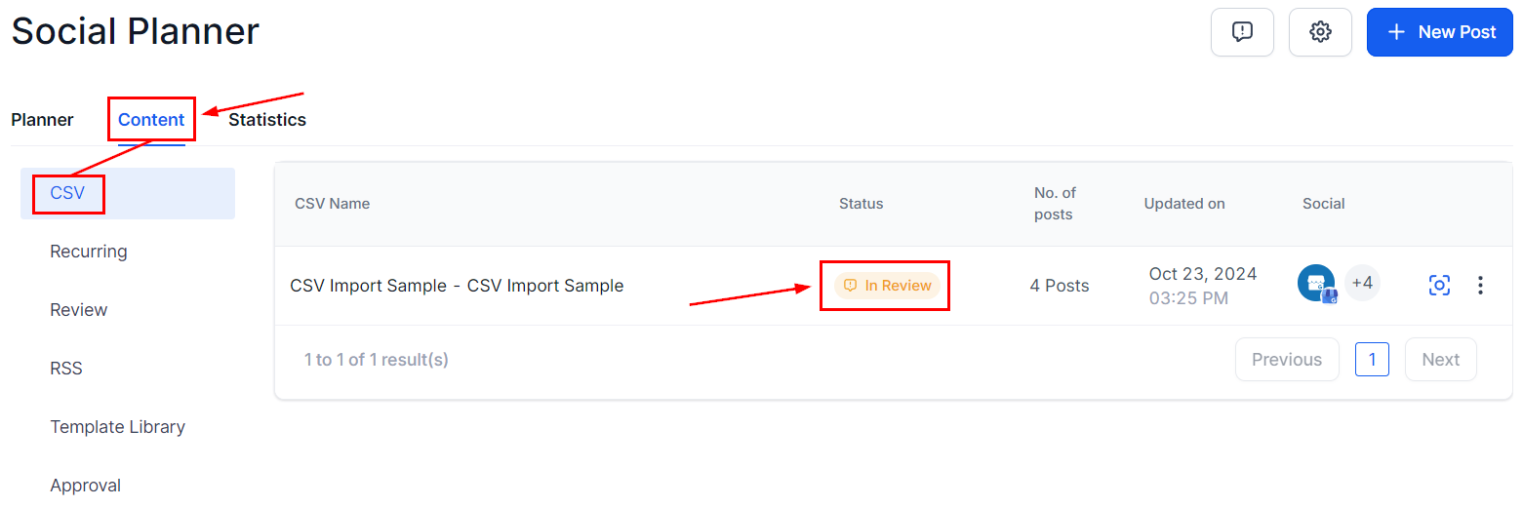The height and width of the screenshot is (507, 1523).
Task: Click the New Post button
Action: pyautogui.click(x=1440, y=32)
